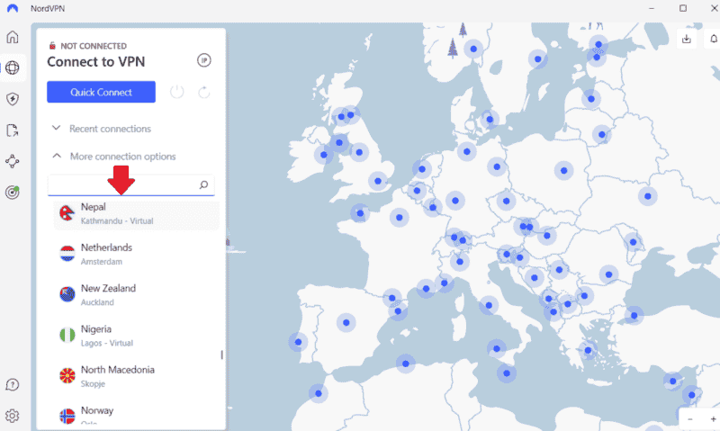Screen dimensions: 720x431
Task: Click the reconnect refresh icon
Action: pos(204,93)
